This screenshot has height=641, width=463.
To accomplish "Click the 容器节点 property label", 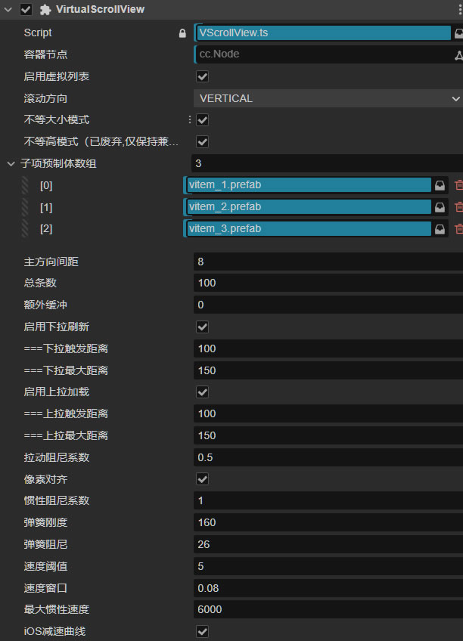I will (x=45, y=54).
